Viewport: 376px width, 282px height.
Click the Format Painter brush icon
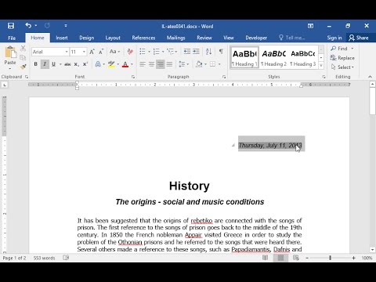click(x=23, y=67)
